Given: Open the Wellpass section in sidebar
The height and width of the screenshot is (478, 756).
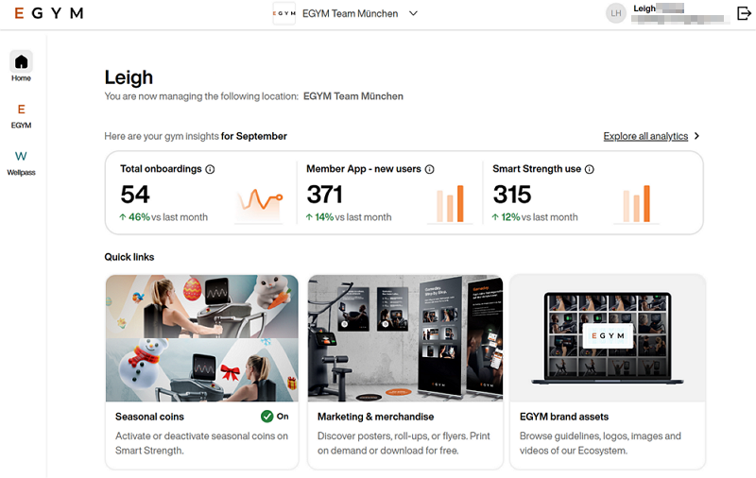Looking at the screenshot, I should tap(21, 157).
